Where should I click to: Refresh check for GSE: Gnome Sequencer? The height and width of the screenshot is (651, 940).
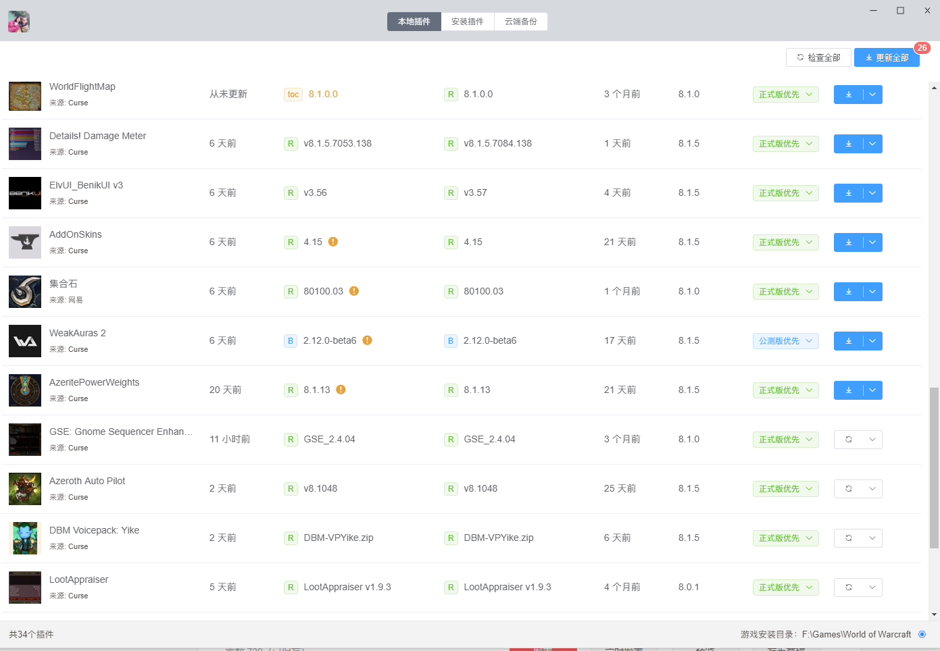(848, 440)
